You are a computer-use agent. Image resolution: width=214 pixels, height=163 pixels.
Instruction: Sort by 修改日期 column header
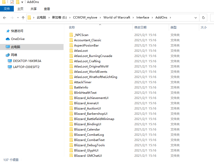[140, 27]
